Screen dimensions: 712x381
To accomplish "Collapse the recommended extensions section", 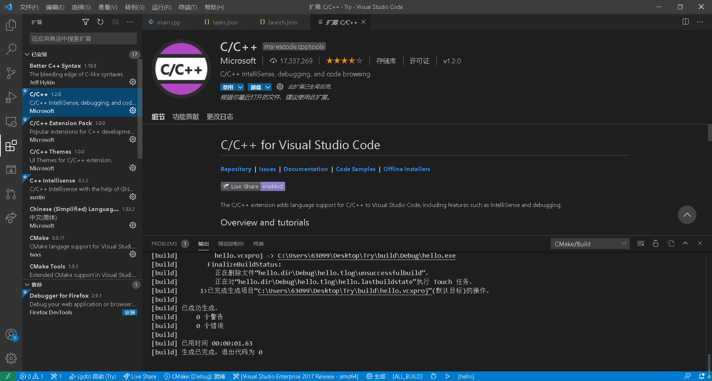I will [27, 285].
